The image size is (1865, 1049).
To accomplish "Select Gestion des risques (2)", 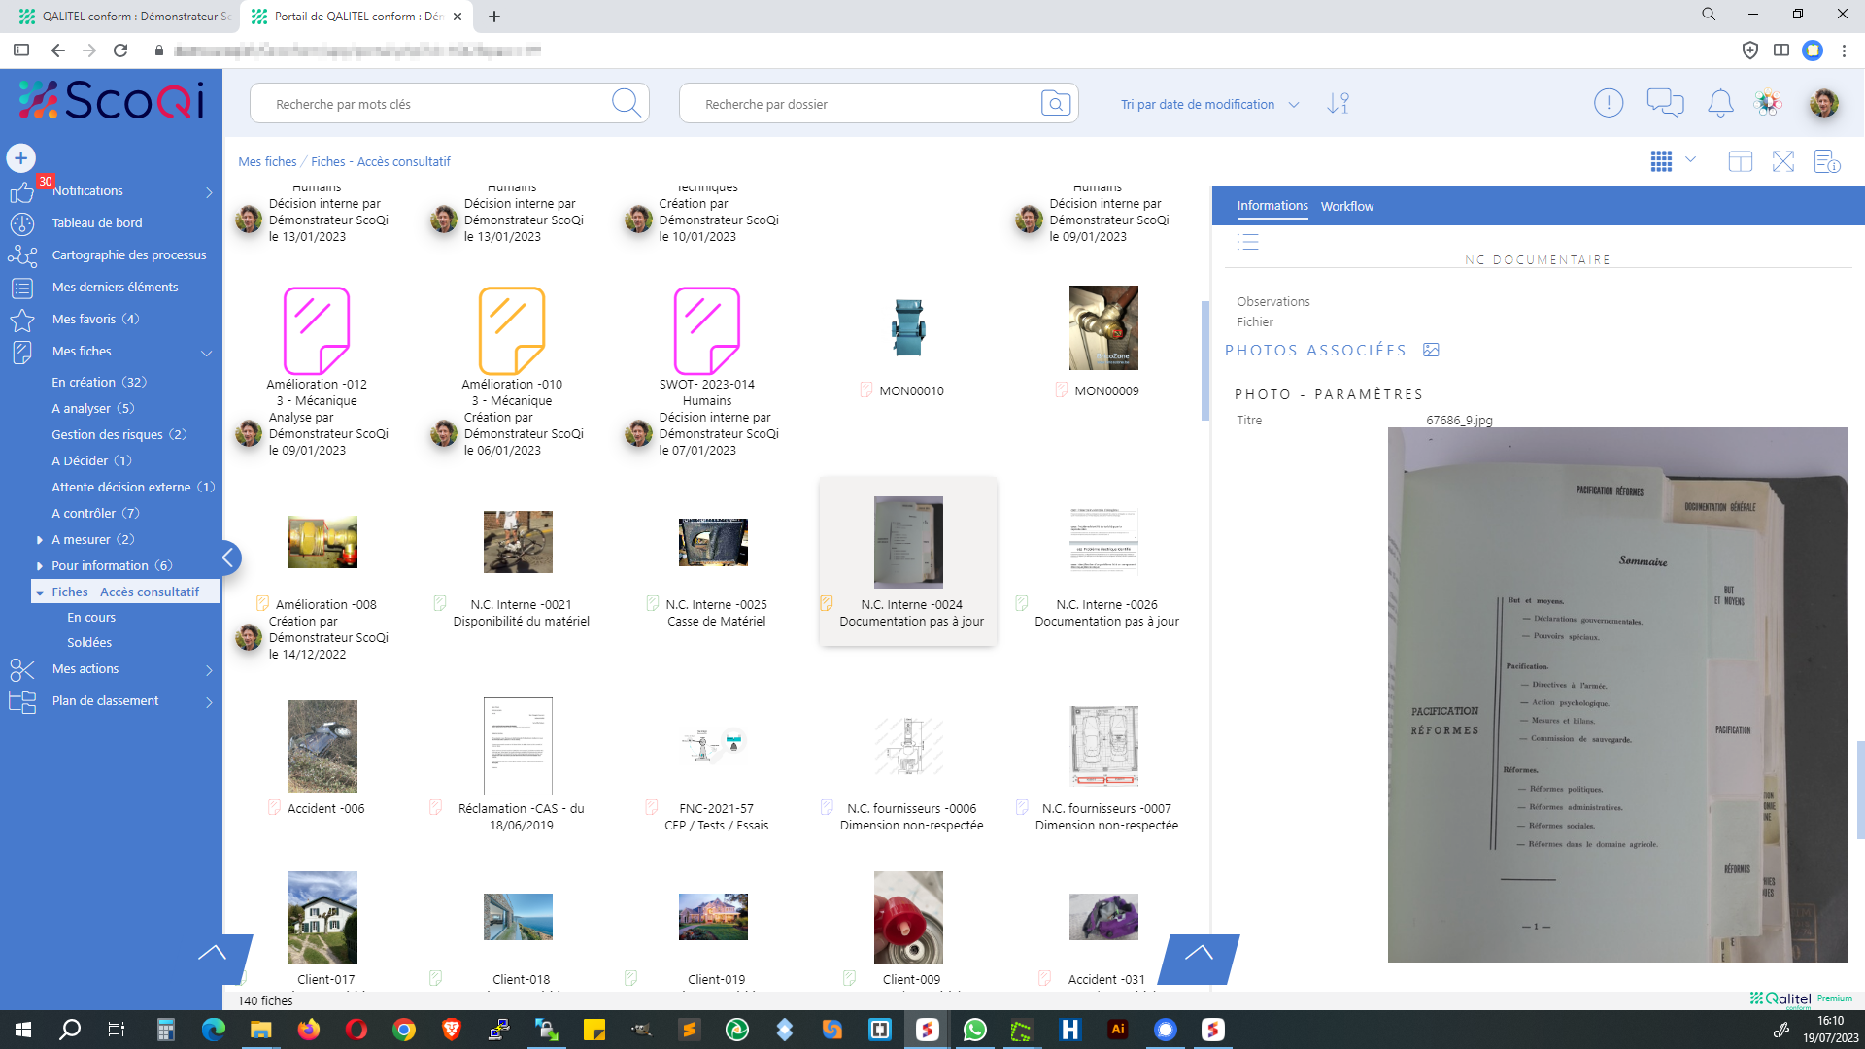I will coord(119,434).
